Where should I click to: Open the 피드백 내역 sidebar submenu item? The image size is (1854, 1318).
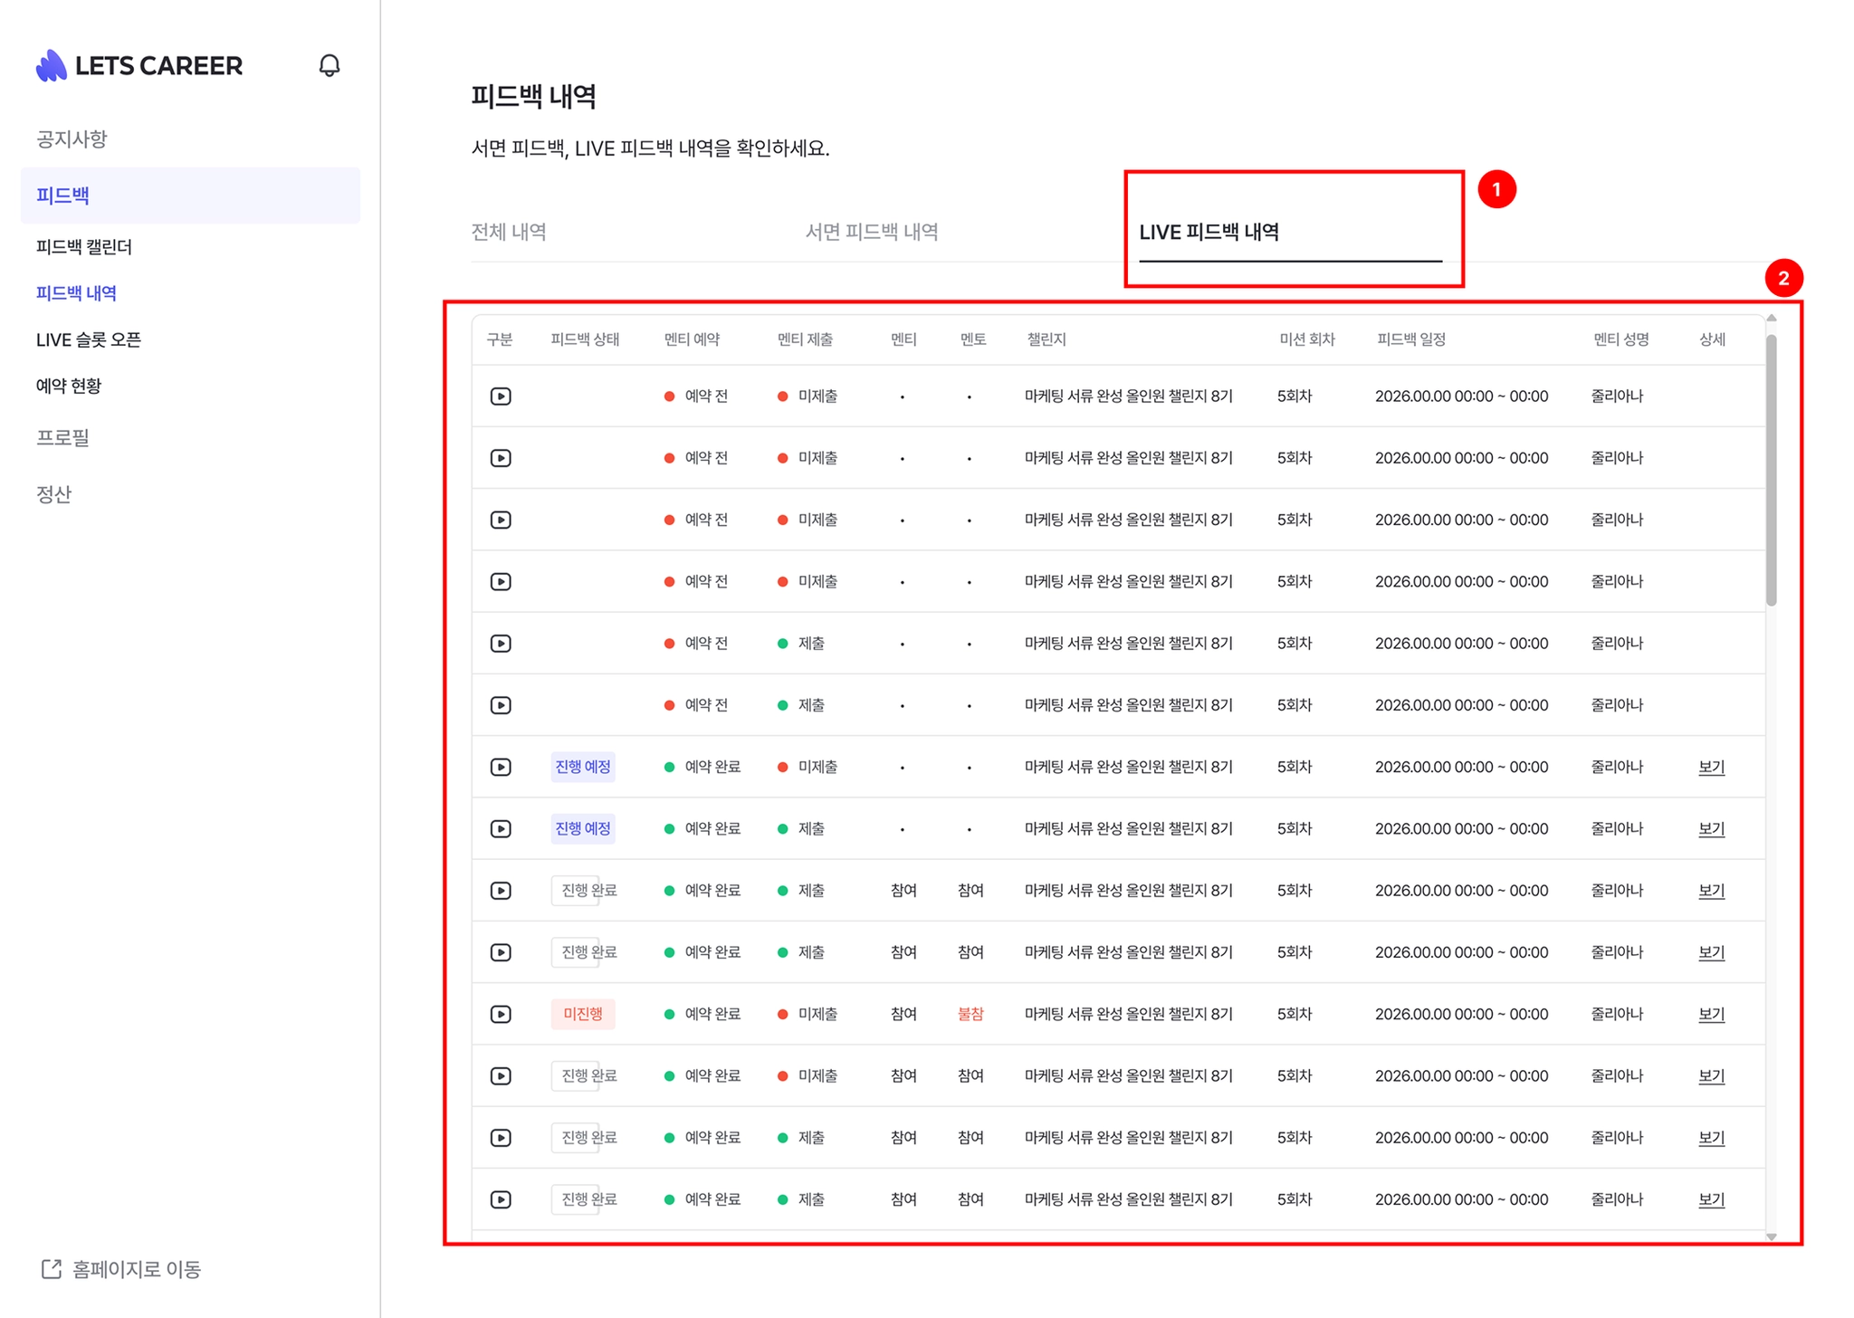coord(76,292)
